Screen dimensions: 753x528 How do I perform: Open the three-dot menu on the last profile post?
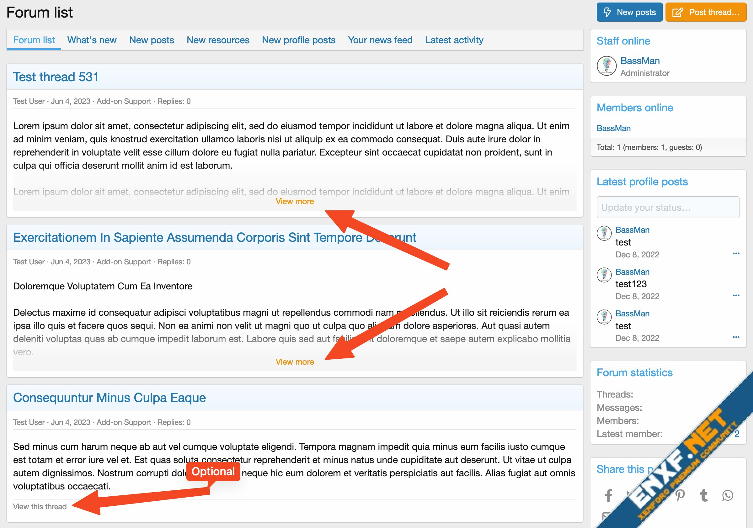pyautogui.click(x=736, y=337)
